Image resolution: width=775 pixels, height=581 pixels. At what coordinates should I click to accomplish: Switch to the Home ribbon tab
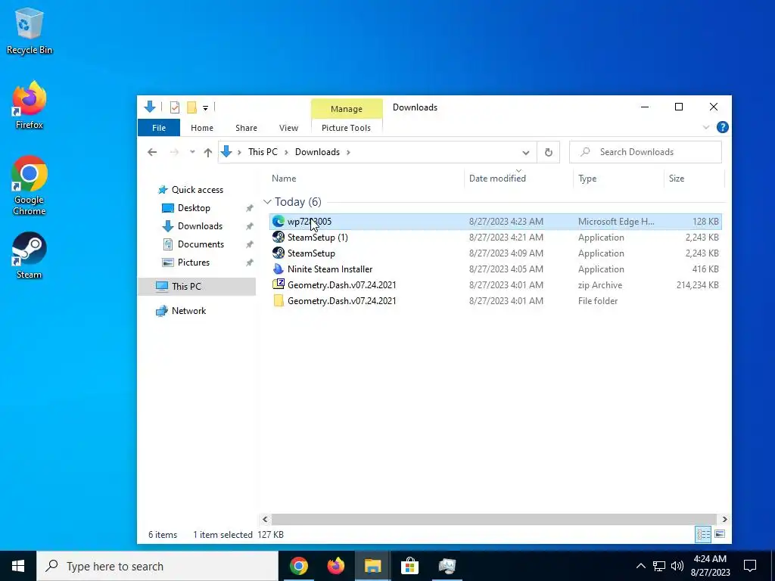[201, 128]
